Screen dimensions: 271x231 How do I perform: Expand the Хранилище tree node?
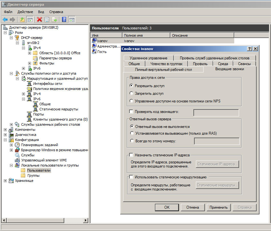point(5,181)
